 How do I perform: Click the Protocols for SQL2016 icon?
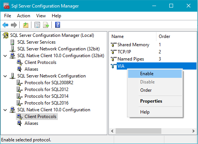click(20, 103)
